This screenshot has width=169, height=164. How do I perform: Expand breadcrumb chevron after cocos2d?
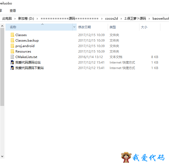121,19
